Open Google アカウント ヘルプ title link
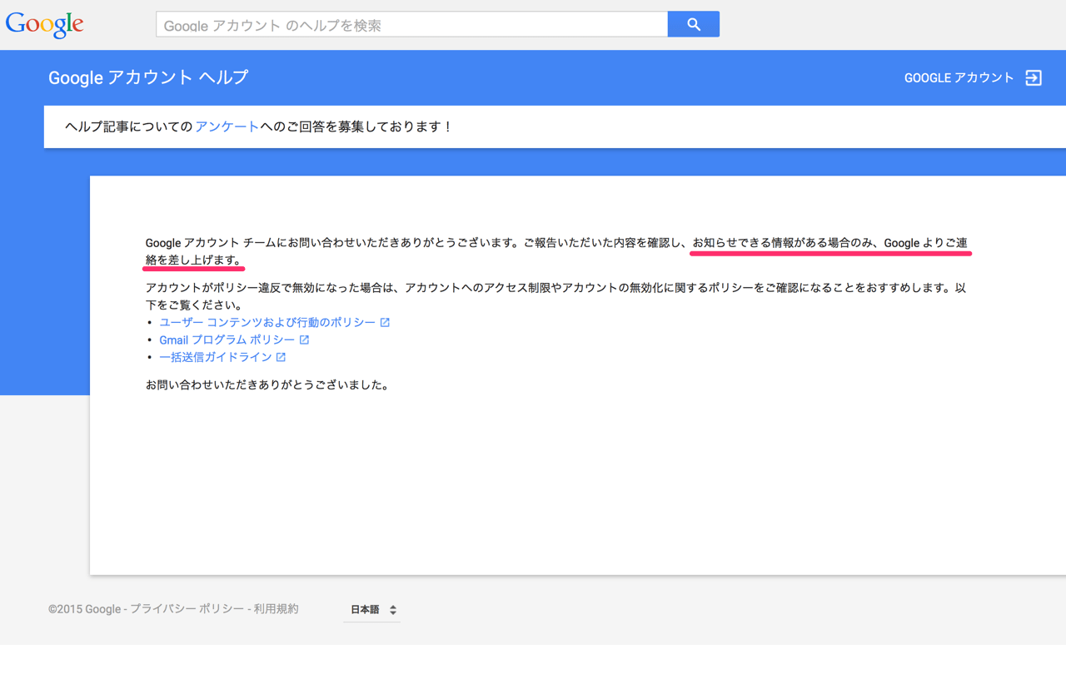The image size is (1066, 679). tap(148, 77)
